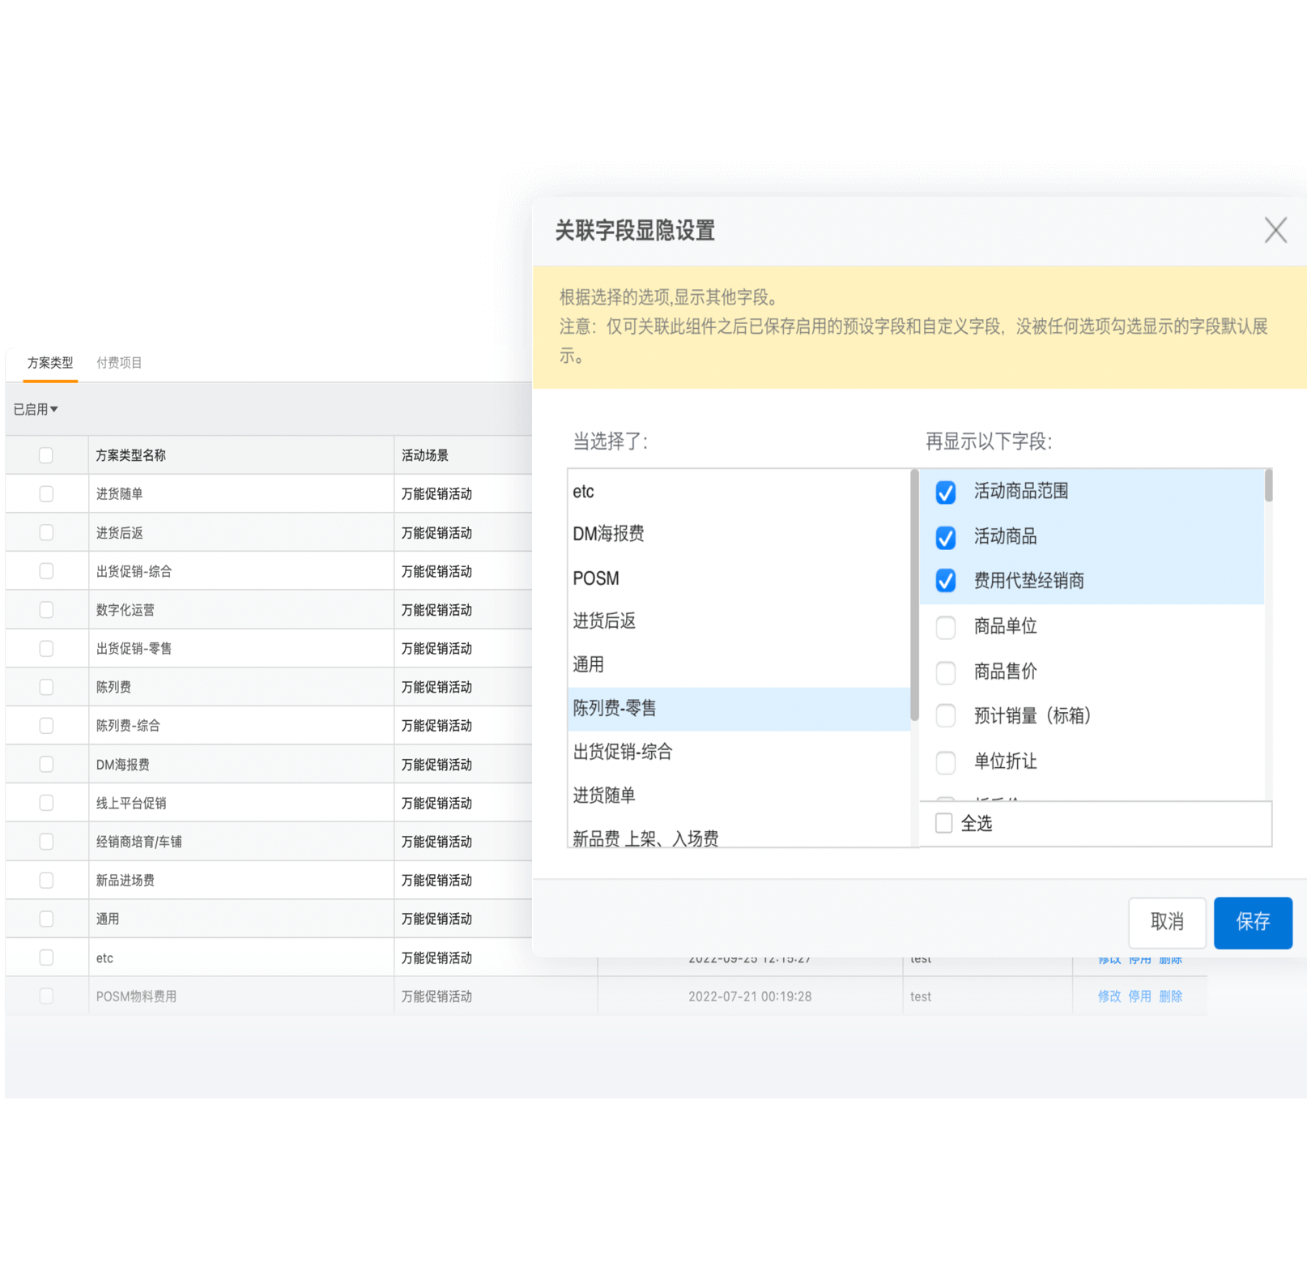Click the 活动场景 column header
Viewport: 1307px width, 1288px height.
425,455
